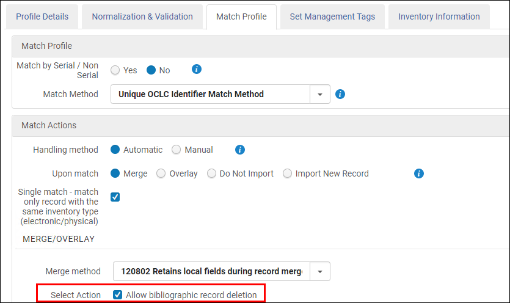Click Unique OCLC Identifier Match Method field
Screen dimensions: 510x303
(x=211, y=94)
